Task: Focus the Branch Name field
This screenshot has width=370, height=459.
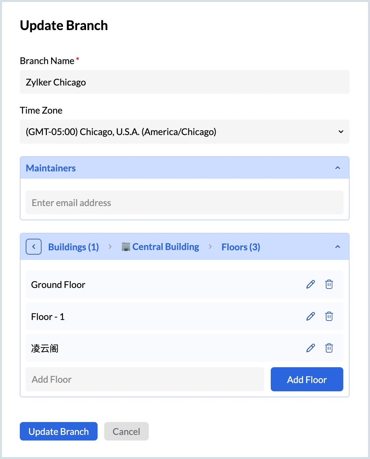Action: tap(184, 82)
